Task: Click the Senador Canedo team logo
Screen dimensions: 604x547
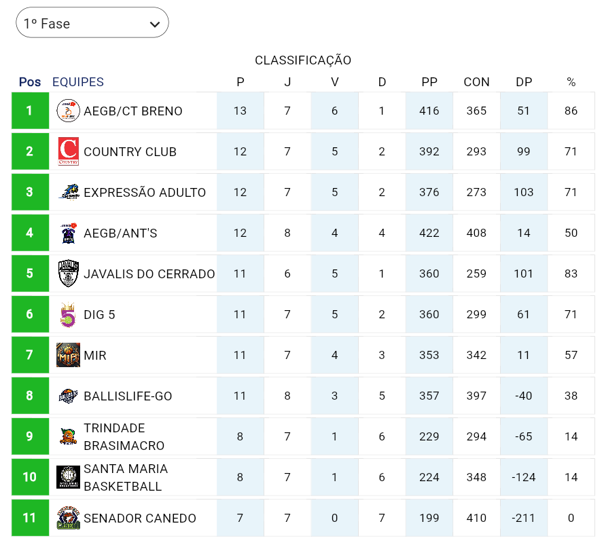Action: [68, 518]
